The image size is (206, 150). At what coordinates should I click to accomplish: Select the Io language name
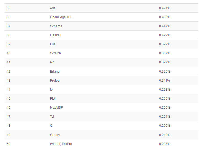[51, 90]
